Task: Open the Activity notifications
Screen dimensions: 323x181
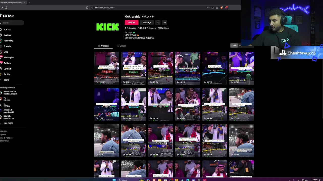Action: pyautogui.click(x=7, y=63)
